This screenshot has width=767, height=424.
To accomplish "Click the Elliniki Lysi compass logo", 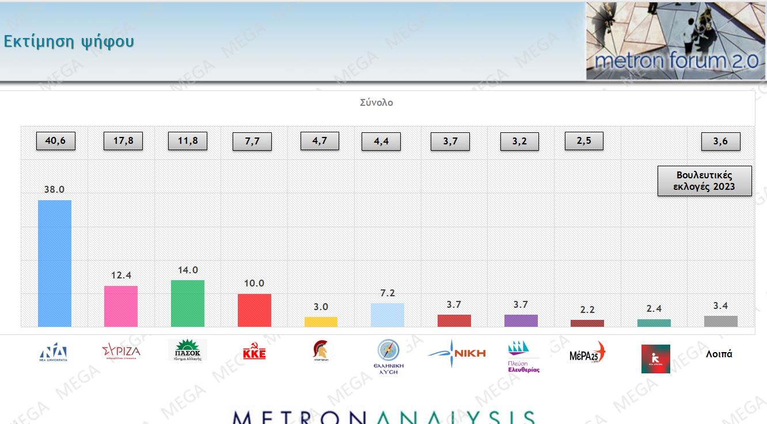I will [388, 356].
